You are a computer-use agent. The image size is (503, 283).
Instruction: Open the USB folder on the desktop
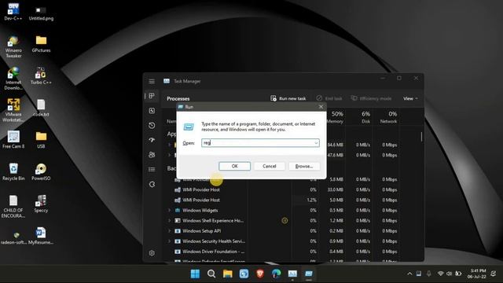pos(41,140)
